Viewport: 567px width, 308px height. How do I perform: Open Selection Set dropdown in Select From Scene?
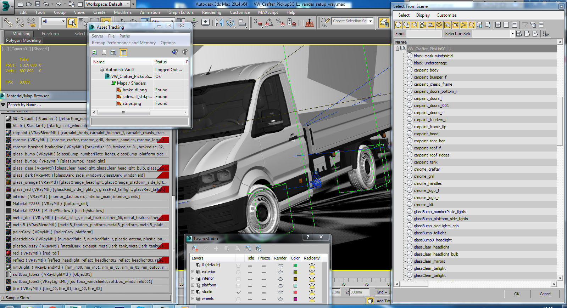pos(512,34)
